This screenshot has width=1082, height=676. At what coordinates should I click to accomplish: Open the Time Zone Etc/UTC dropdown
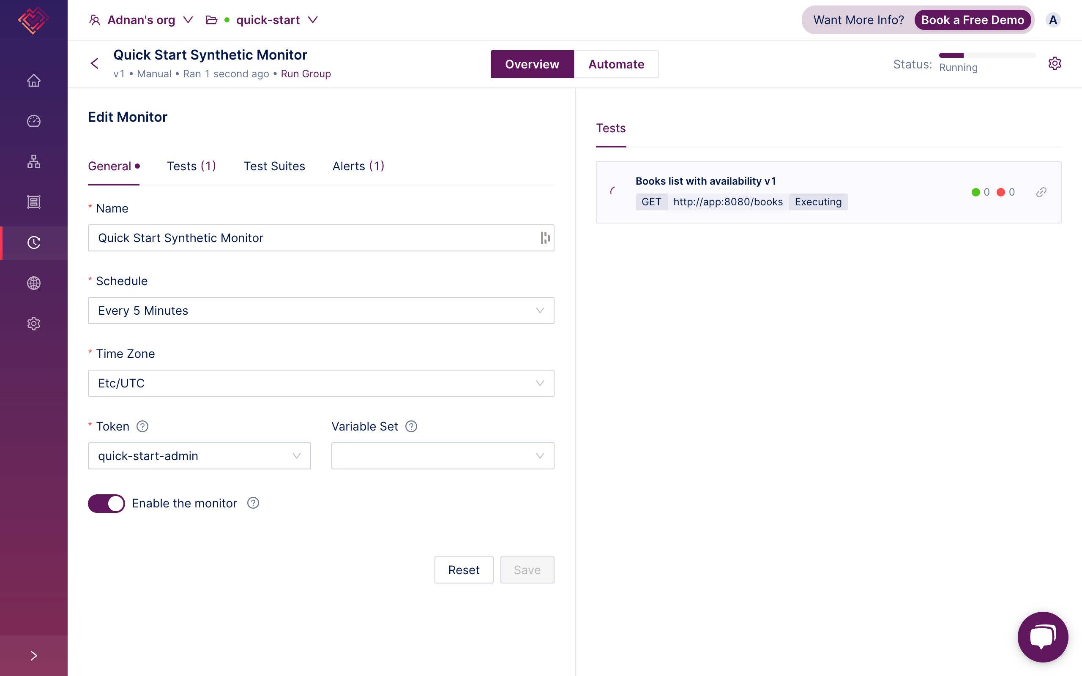321,383
